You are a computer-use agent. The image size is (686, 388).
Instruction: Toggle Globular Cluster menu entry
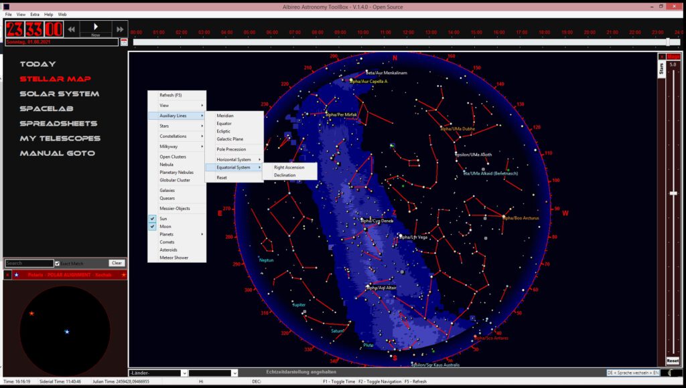point(177,180)
